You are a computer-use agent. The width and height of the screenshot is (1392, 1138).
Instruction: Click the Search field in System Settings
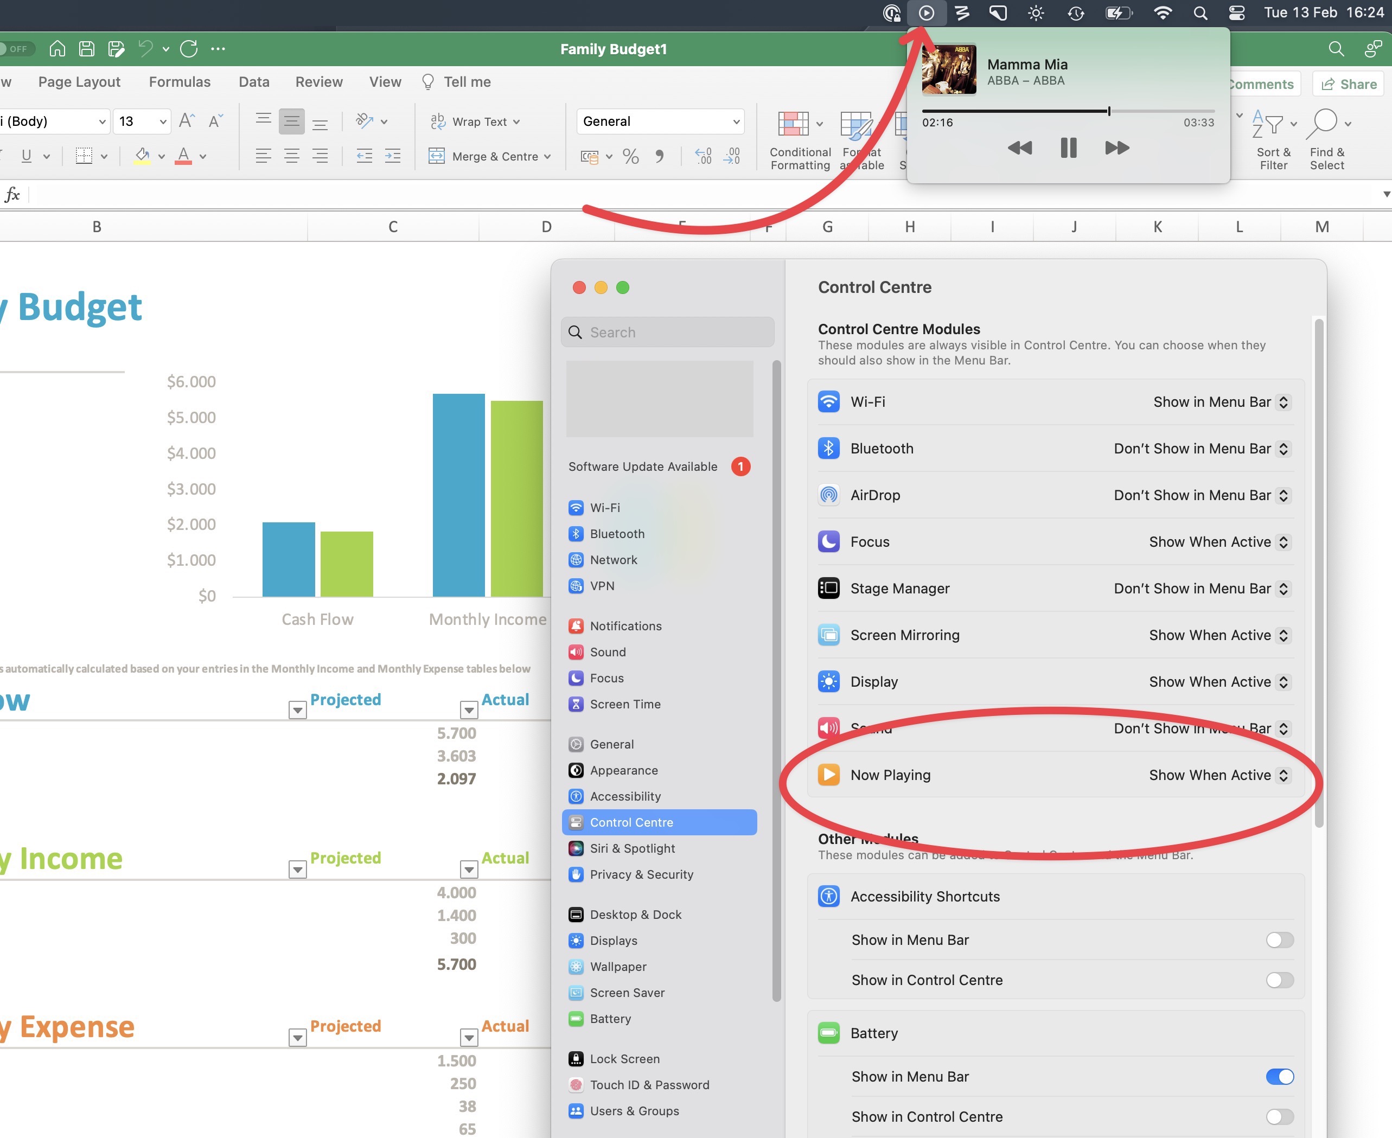click(668, 332)
